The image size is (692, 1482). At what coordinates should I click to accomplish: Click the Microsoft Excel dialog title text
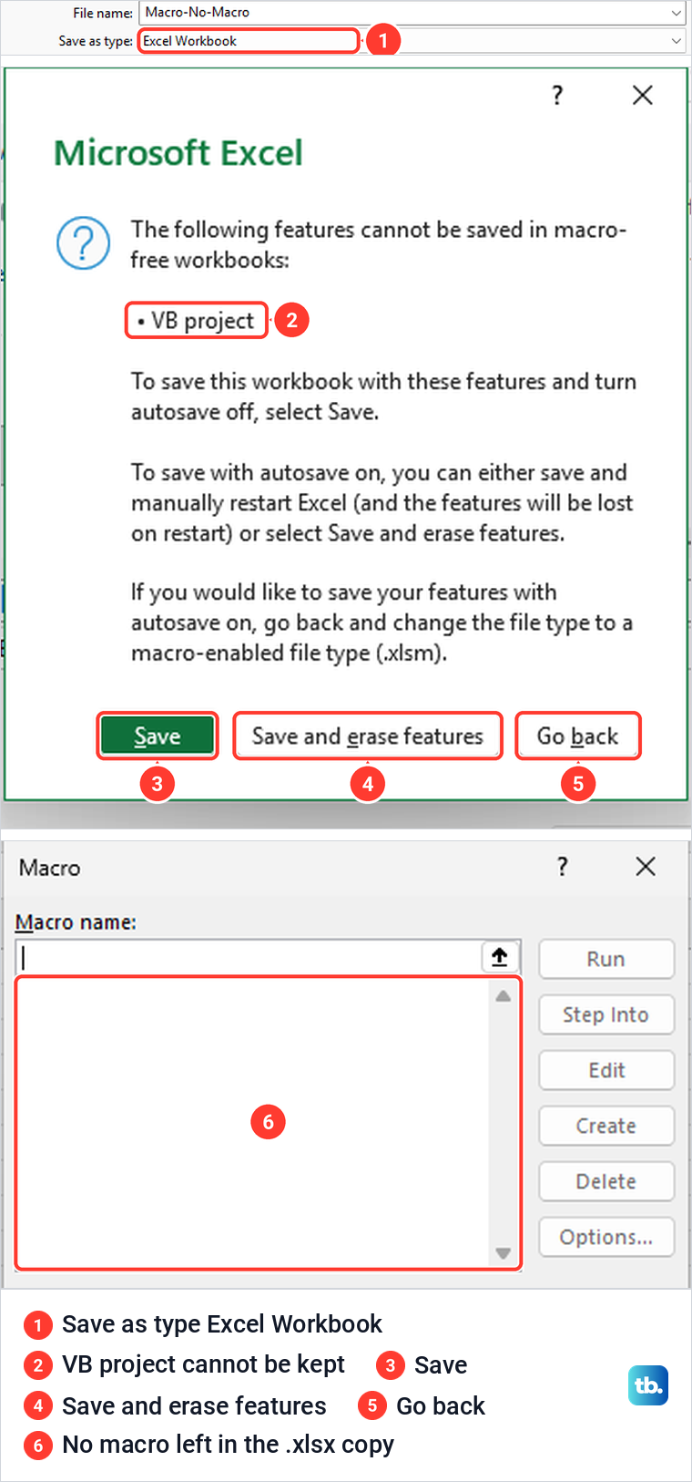(x=178, y=153)
